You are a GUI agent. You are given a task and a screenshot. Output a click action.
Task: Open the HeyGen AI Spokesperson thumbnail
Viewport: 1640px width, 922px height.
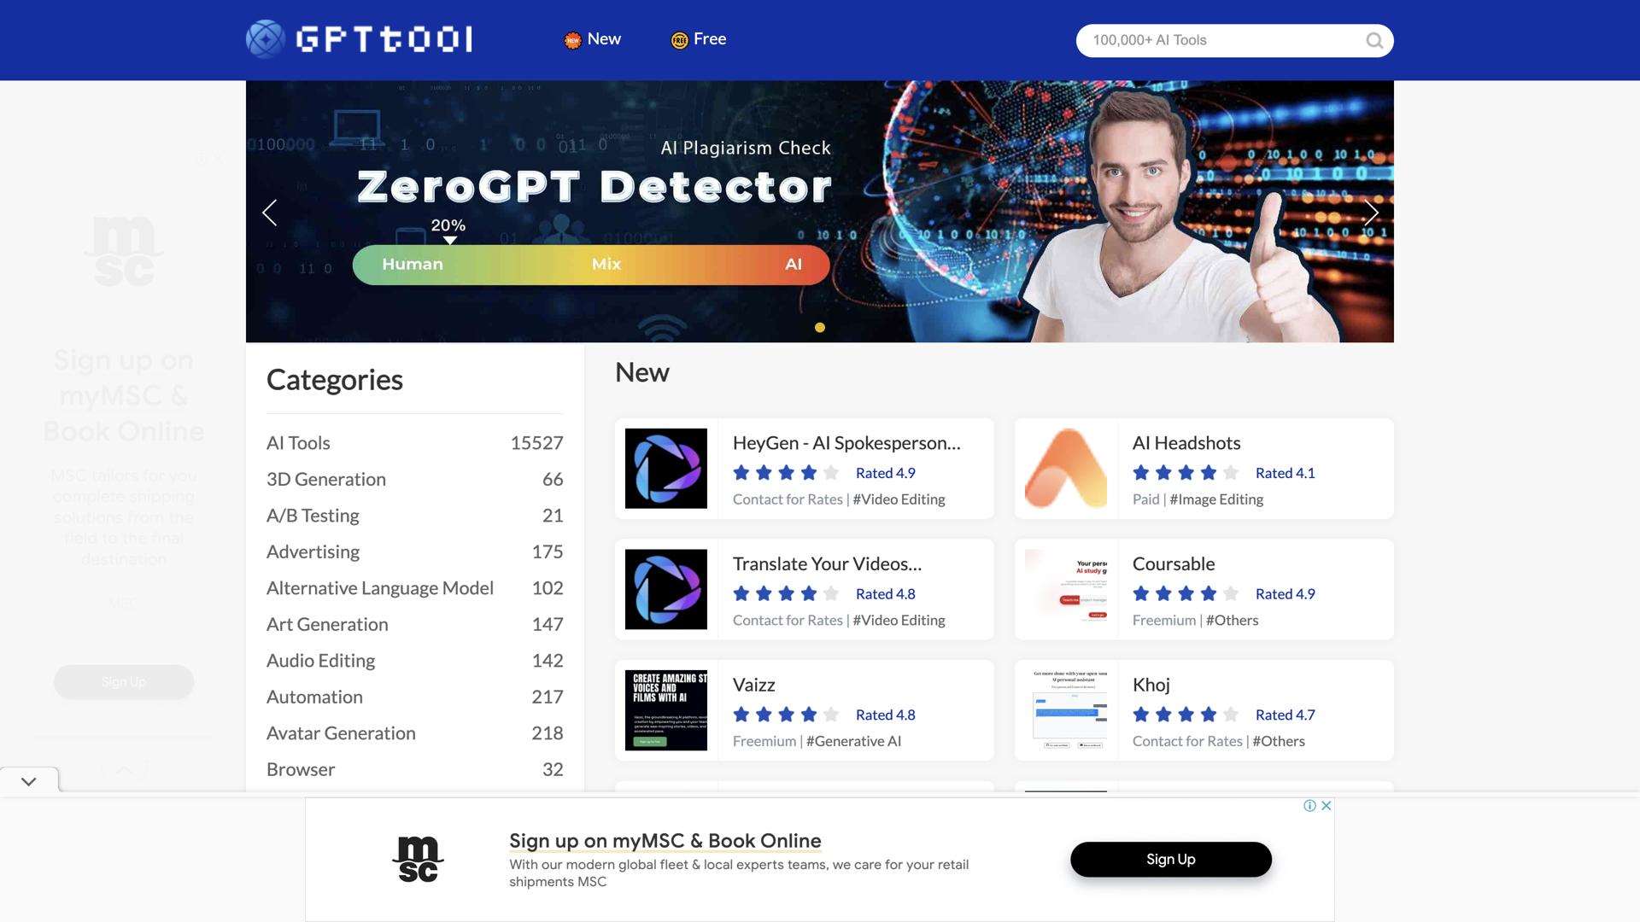665,469
